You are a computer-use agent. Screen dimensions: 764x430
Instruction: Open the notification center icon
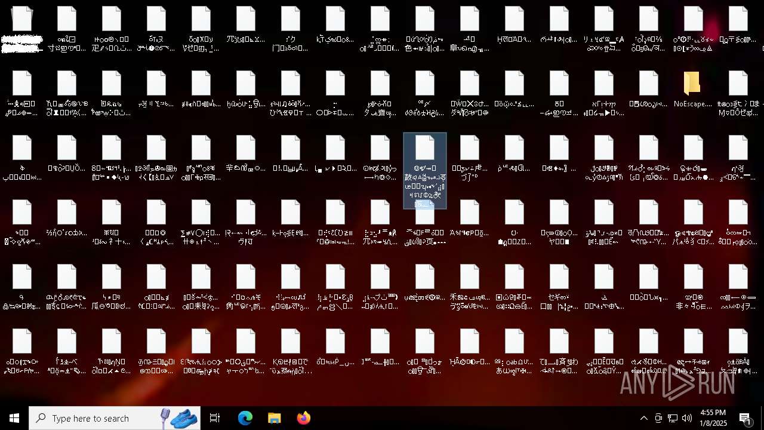click(745, 418)
